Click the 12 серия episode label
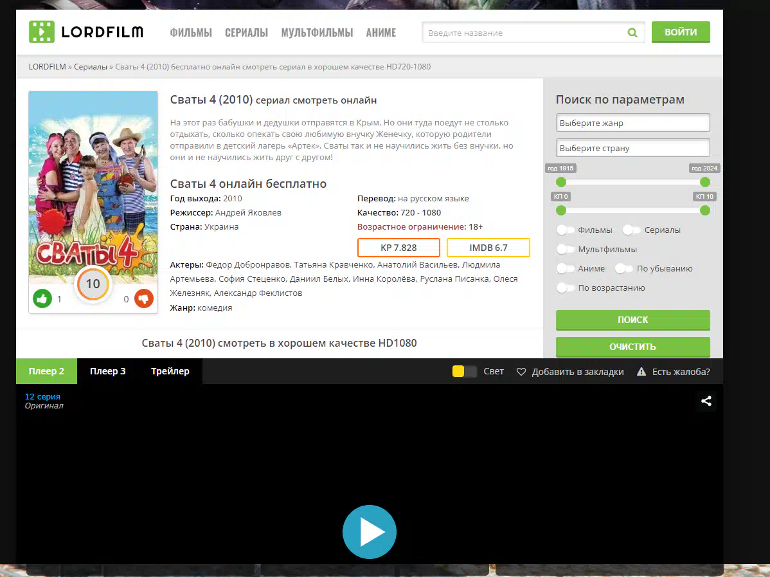The width and height of the screenshot is (770, 577). (42, 397)
